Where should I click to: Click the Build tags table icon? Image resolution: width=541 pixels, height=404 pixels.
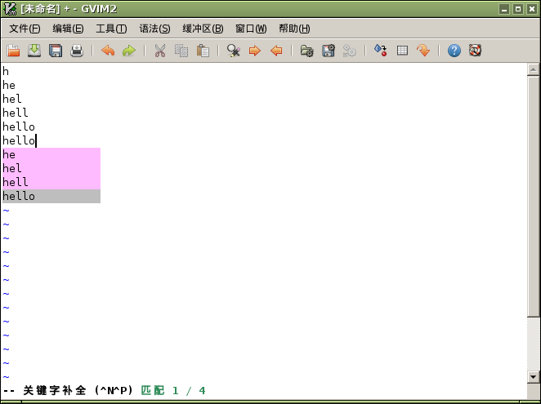click(x=402, y=51)
